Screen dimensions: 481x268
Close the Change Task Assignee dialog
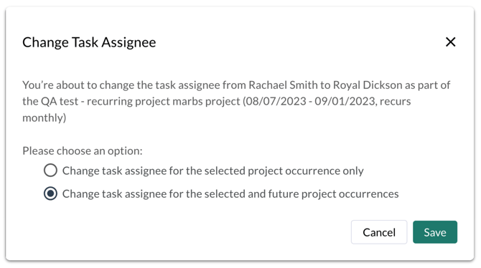(x=450, y=42)
